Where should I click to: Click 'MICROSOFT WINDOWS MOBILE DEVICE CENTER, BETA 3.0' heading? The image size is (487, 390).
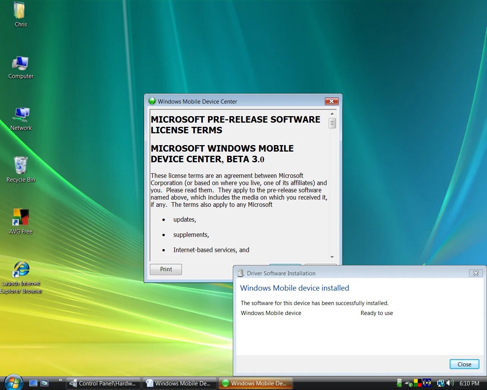[222, 153]
